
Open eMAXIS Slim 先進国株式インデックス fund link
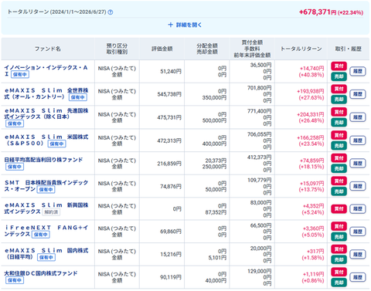tap(46, 113)
